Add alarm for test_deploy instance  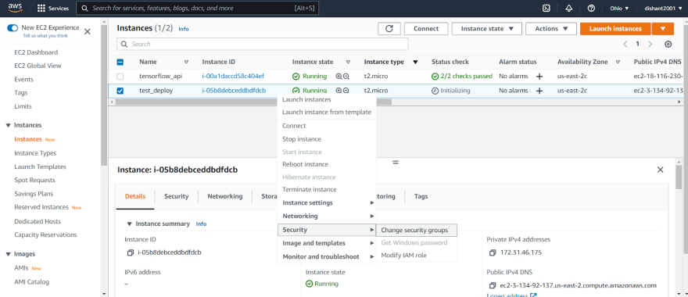(539, 91)
